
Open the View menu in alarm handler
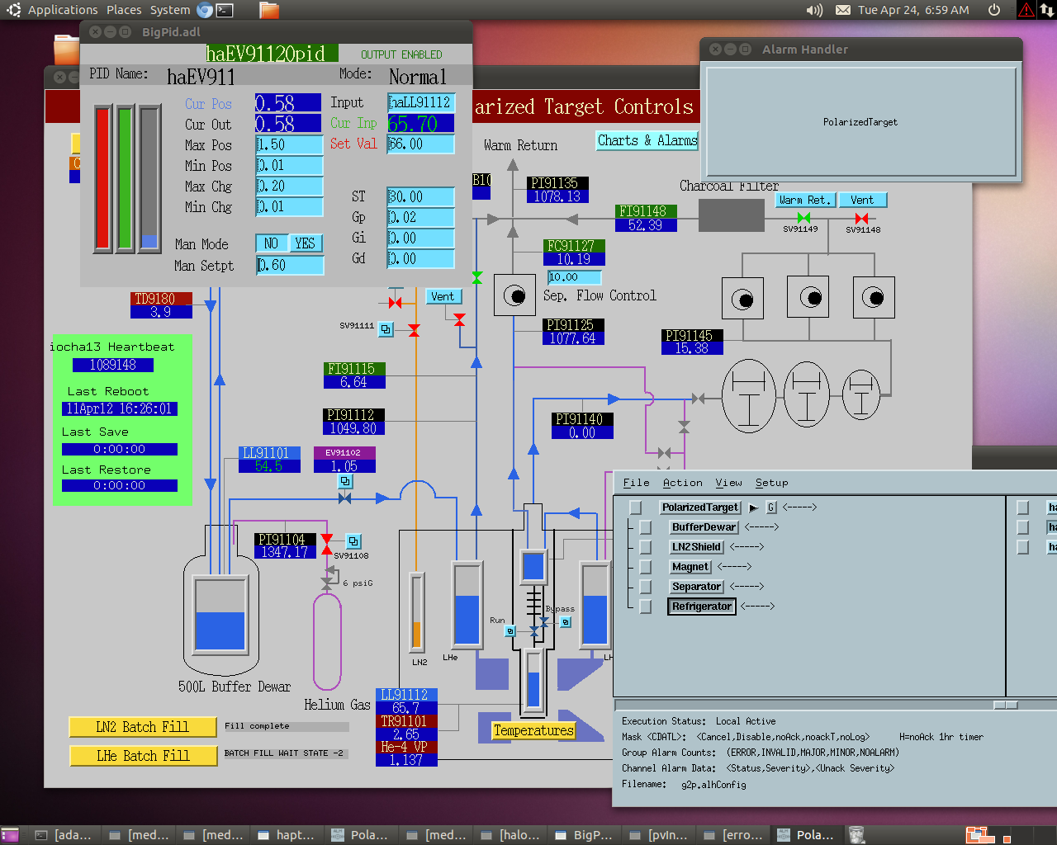728,483
